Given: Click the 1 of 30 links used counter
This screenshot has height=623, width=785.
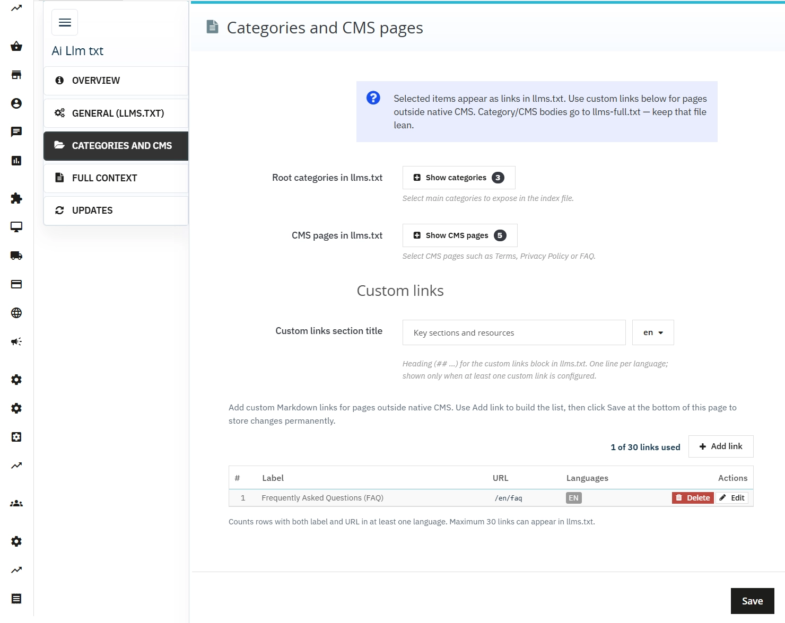Looking at the screenshot, I should click(646, 447).
